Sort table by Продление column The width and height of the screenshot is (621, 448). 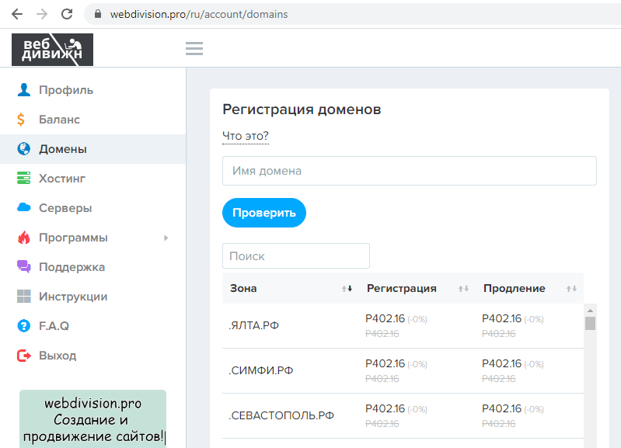[x=571, y=289]
